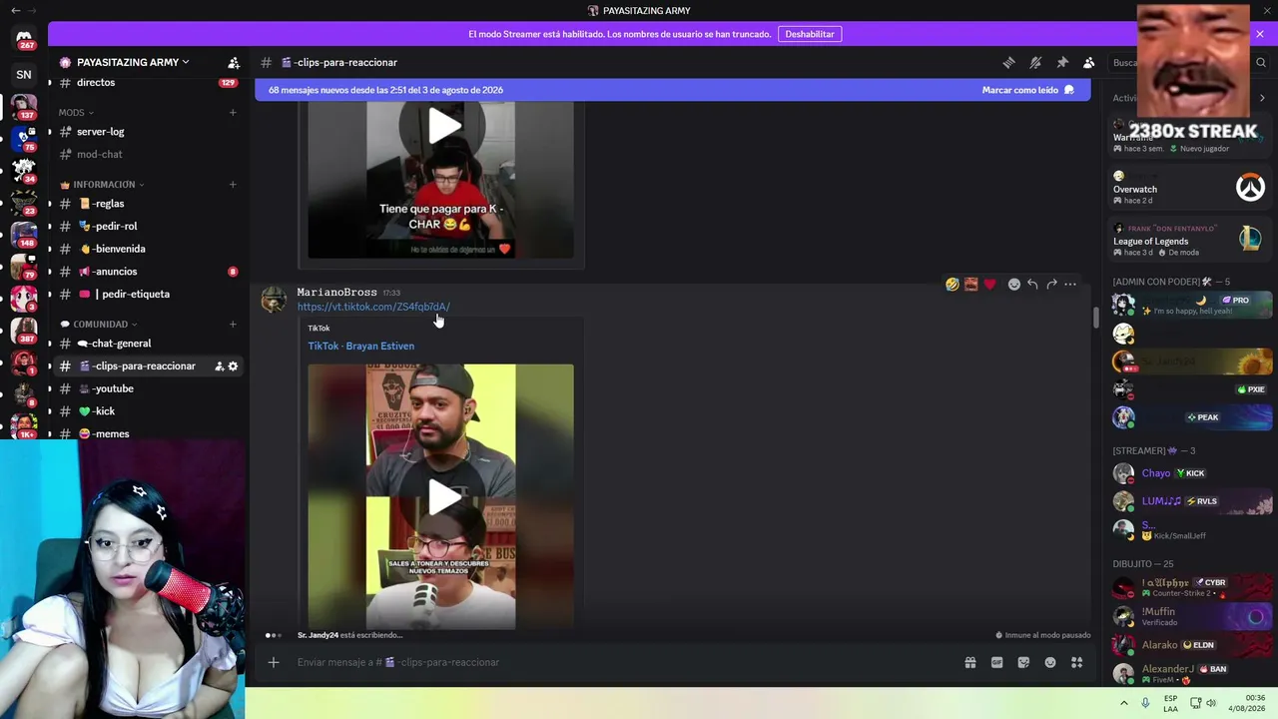The width and height of the screenshot is (1278, 719).
Task: Forward MarianoBross's message
Action: 1051,285
